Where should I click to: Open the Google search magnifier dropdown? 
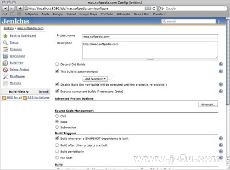click(162, 8)
